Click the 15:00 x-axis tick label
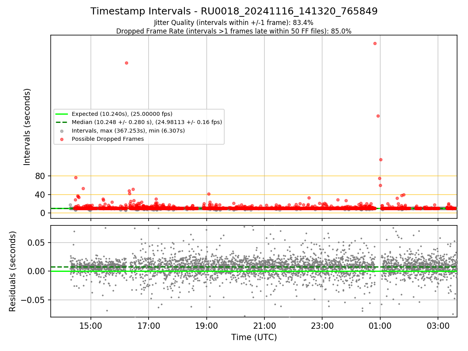Screen dimensions: 468x351 (91, 325)
